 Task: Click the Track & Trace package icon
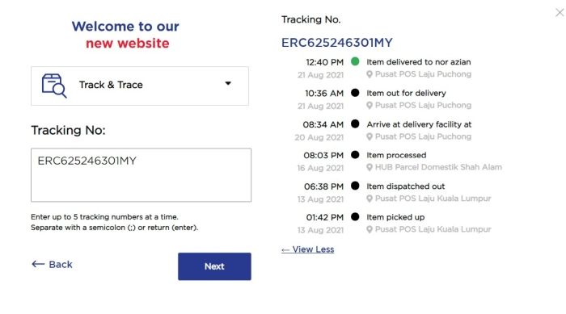click(x=54, y=86)
